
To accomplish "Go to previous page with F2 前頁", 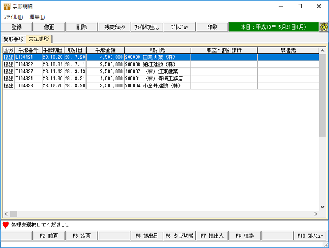I will 49,236.
